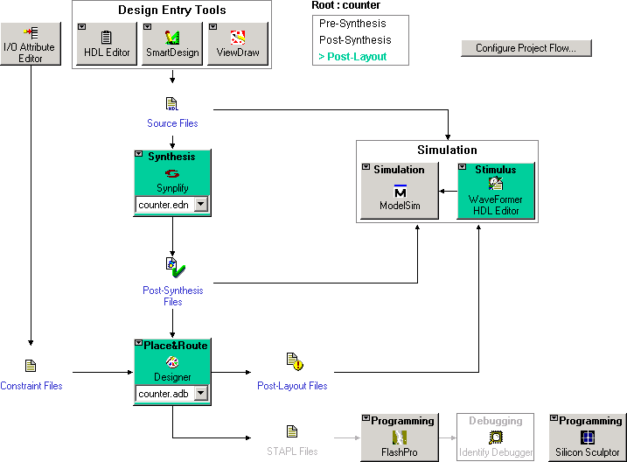The width and height of the screenshot is (627, 462).
Task: Open the counter.edn dropdown arrow
Action: click(x=201, y=204)
